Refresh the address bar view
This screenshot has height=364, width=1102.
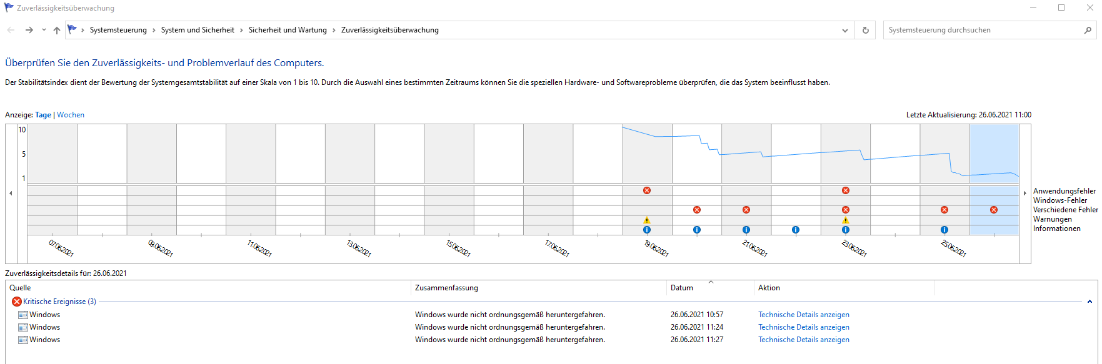866,30
